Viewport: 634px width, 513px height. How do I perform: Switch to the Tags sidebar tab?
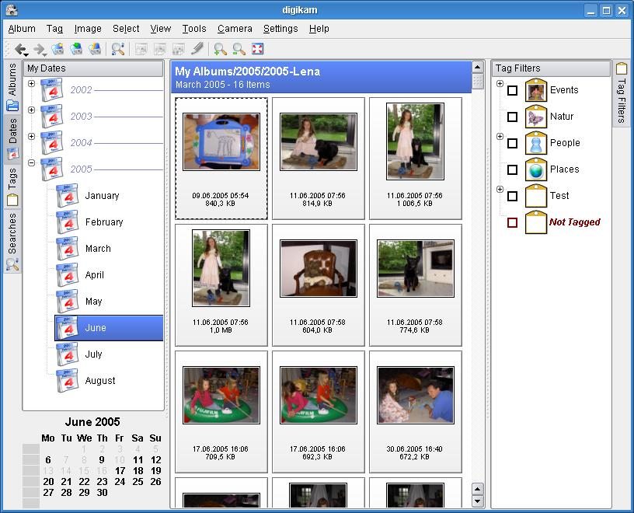point(12,186)
